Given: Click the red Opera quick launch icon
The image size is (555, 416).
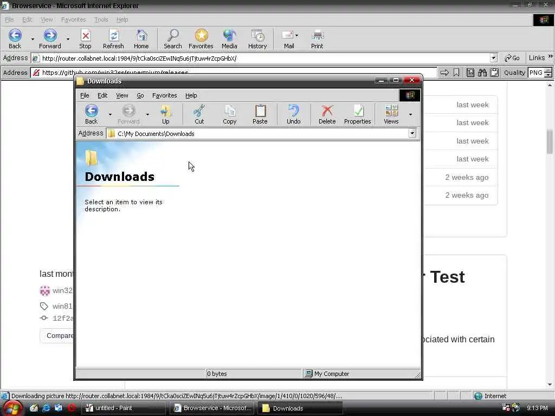Looking at the screenshot, I should pos(72,408).
